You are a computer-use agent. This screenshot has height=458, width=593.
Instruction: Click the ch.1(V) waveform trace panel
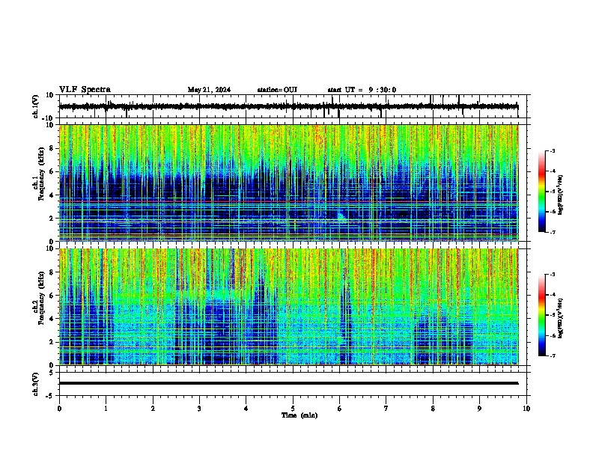(x=293, y=106)
